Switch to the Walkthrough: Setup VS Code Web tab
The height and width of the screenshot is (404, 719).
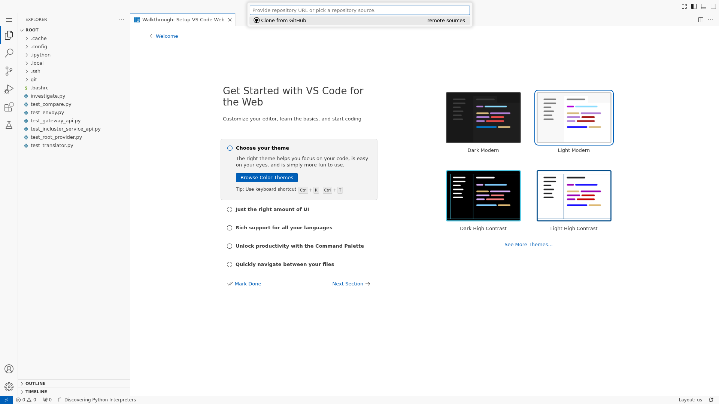coord(182,19)
